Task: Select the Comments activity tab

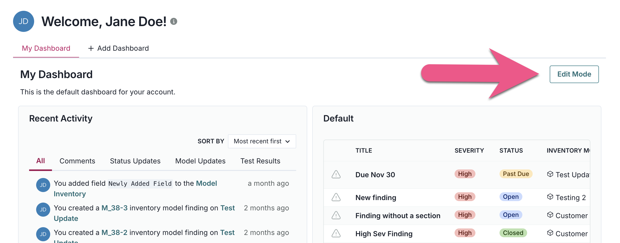Action: pos(77,161)
